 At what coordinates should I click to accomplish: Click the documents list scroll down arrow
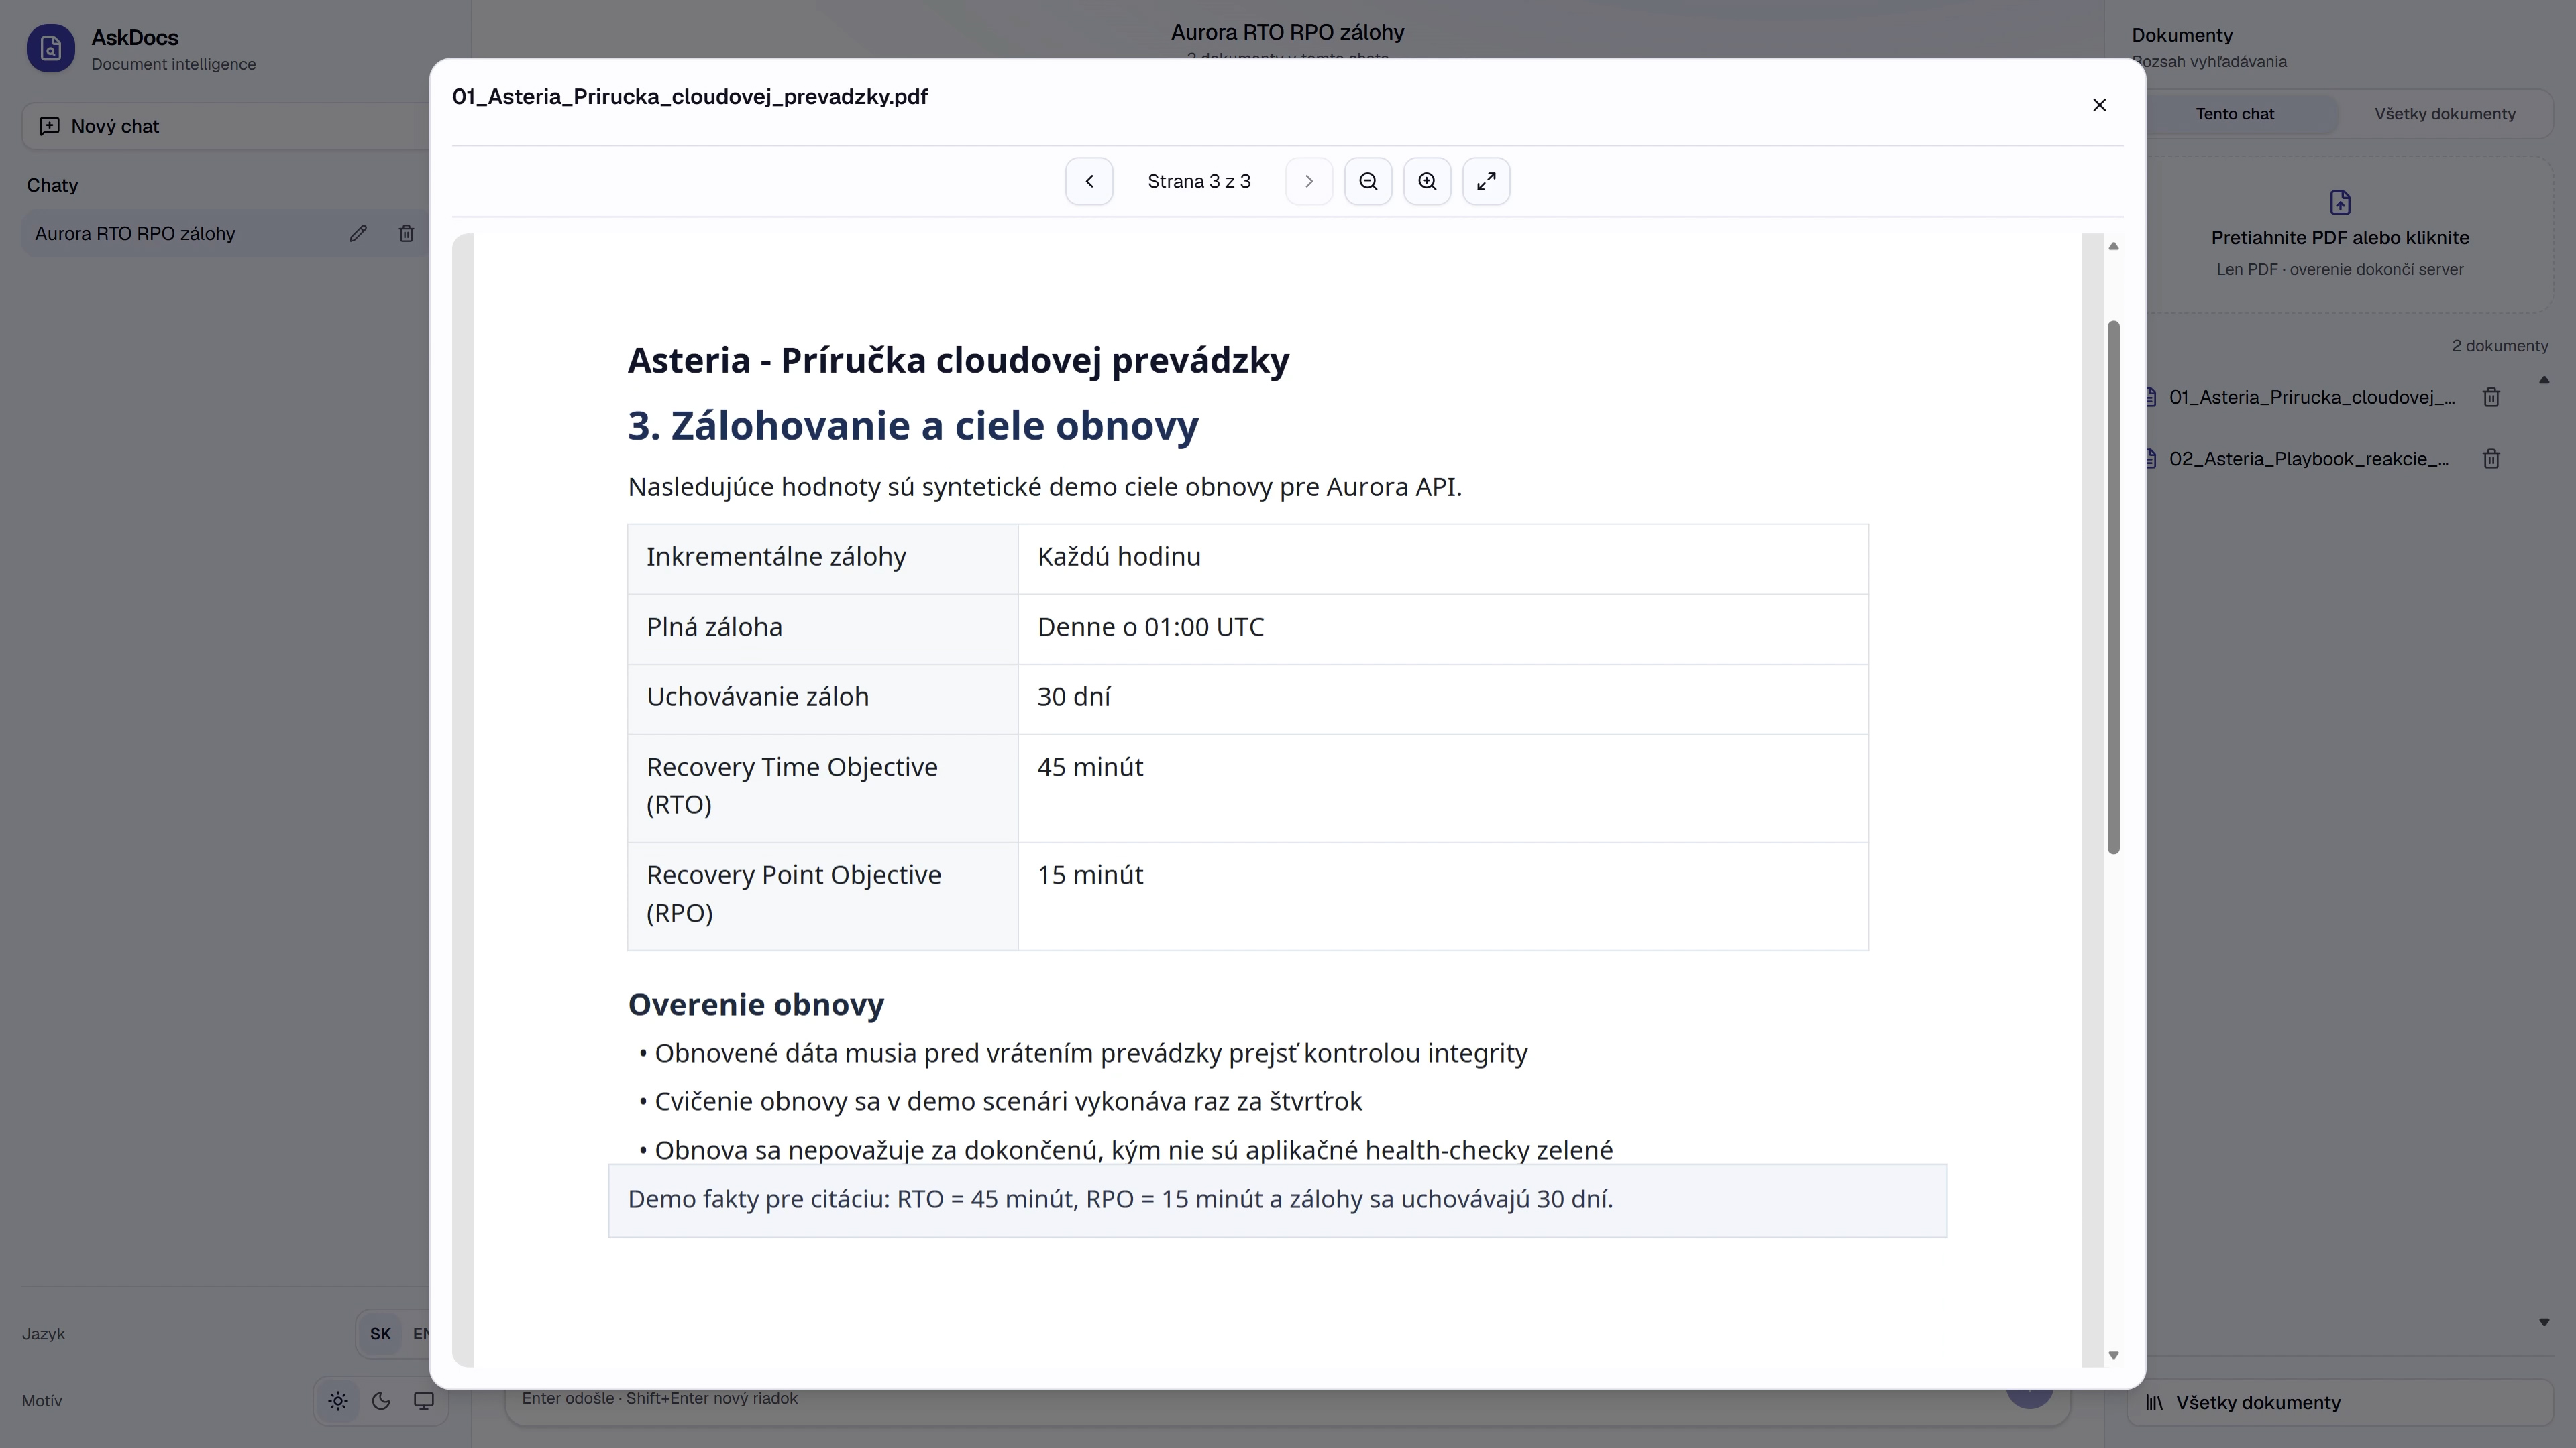coord(2544,1322)
